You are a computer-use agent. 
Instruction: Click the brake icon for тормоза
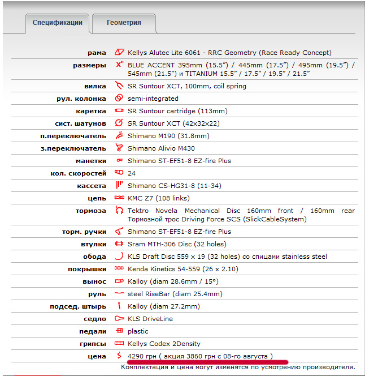point(119,211)
